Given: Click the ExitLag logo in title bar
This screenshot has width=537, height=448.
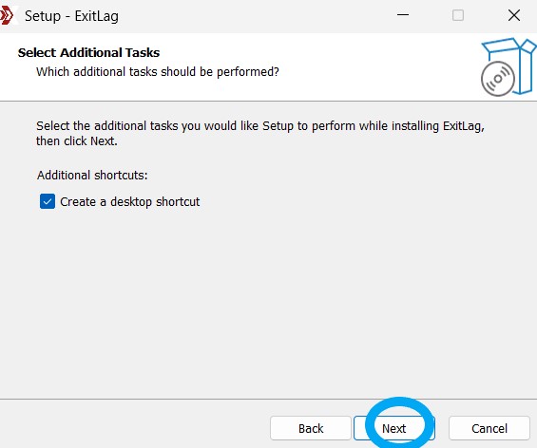Looking at the screenshot, I should [x=8, y=15].
